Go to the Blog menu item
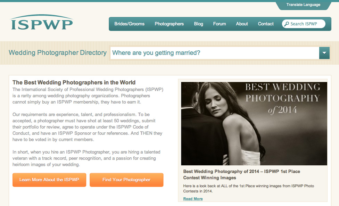This screenshot has width=339, height=206. tap(198, 24)
